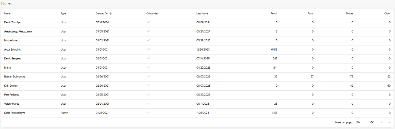Click shares value 42
Image resolution: width=395 pixels, height=129 pixels.
352,86
